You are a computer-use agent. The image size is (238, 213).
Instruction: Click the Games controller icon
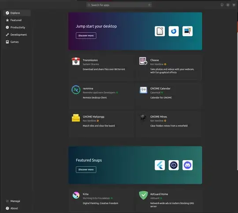tap(7, 42)
